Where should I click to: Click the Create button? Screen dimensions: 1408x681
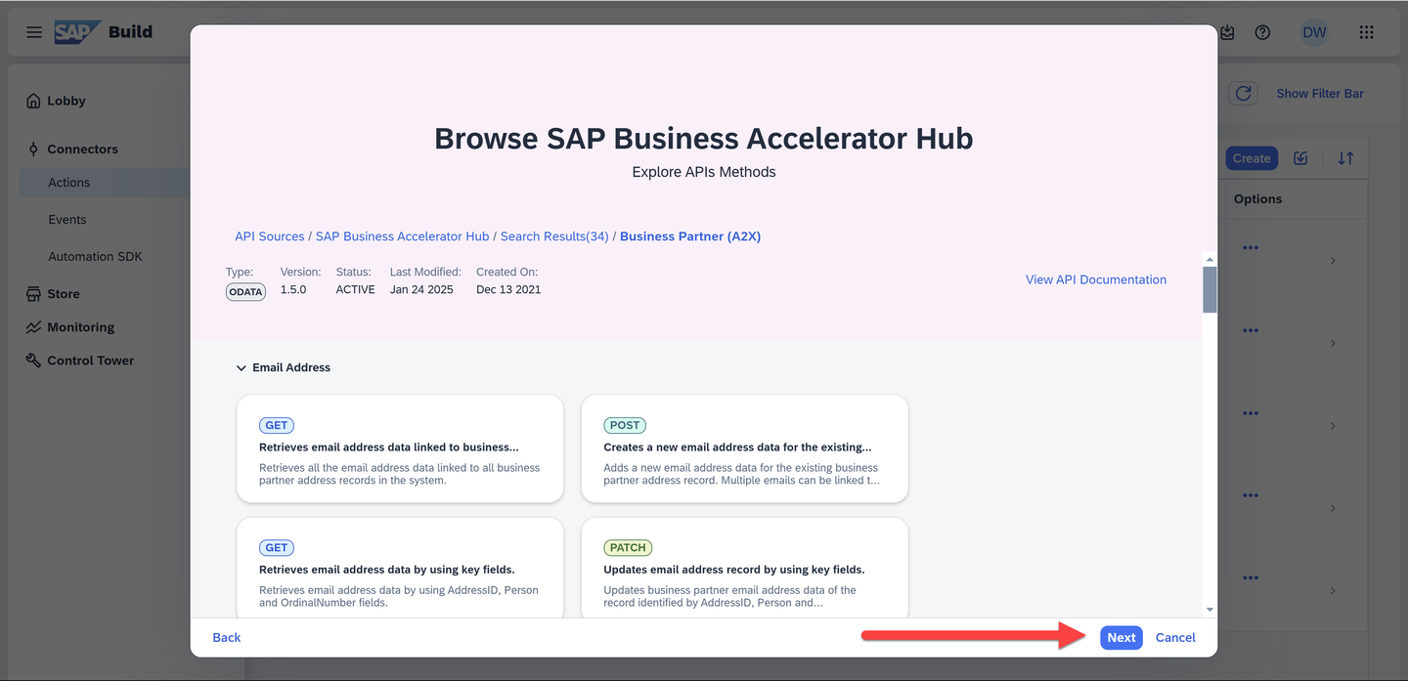pos(1252,158)
